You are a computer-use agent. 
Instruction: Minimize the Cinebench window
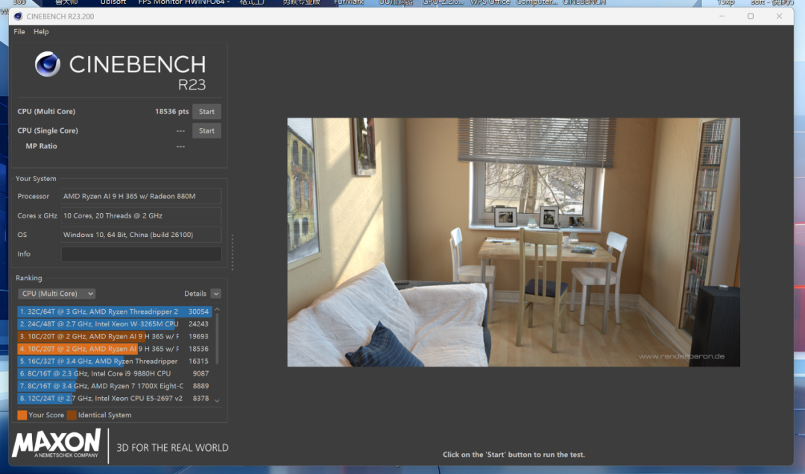click(722, 16)
